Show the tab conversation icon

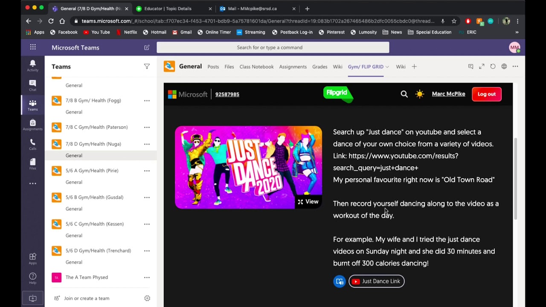(x=470, y=67)
